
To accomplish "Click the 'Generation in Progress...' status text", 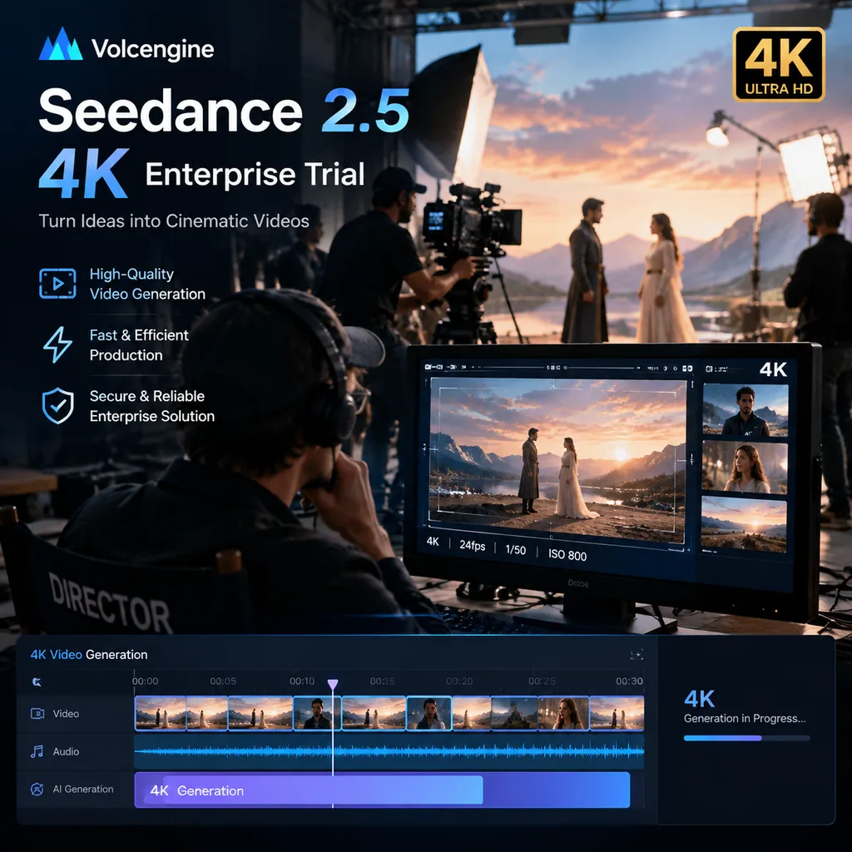I will click(x=745, y=718).
